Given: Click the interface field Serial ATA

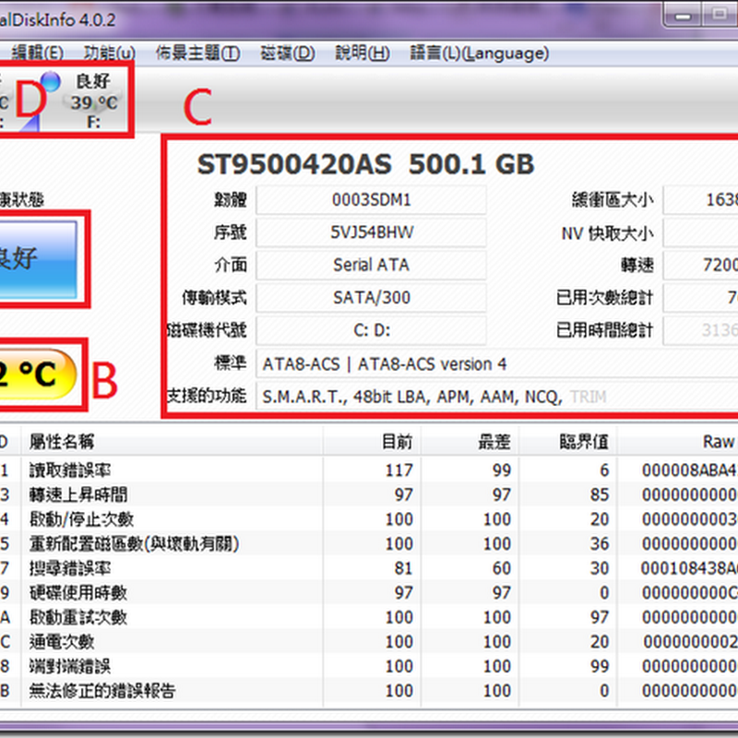Looking at the screenshot, I should pyautogui.click(x=371, y=265).
